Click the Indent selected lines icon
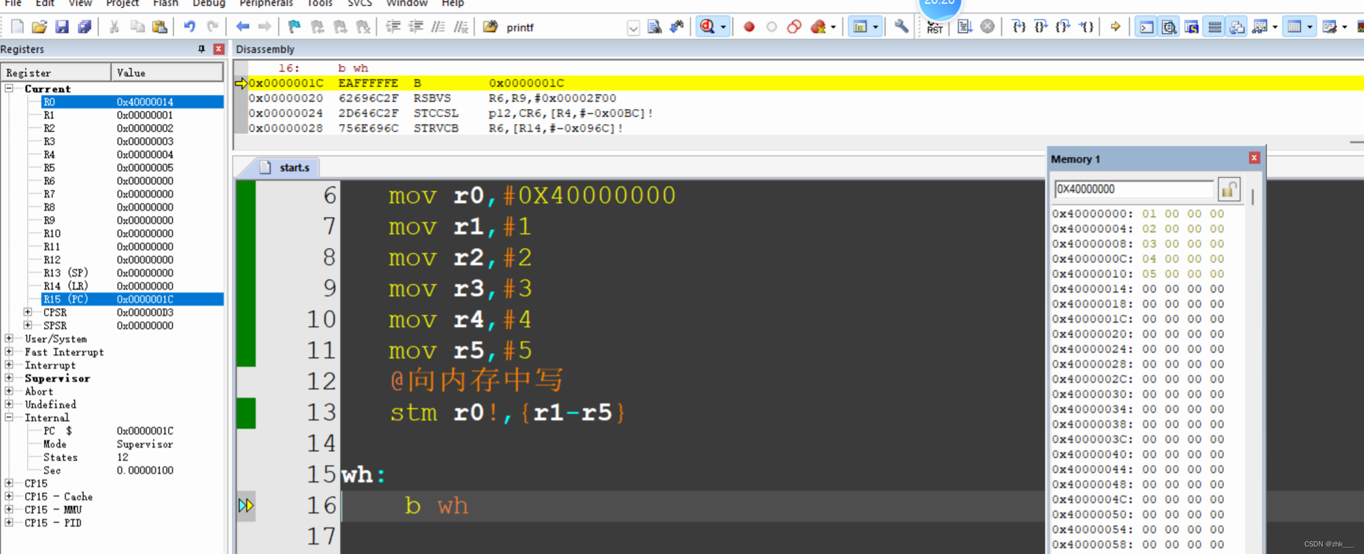The height and width of the screenshot is (554, 1364). (393, 27)
